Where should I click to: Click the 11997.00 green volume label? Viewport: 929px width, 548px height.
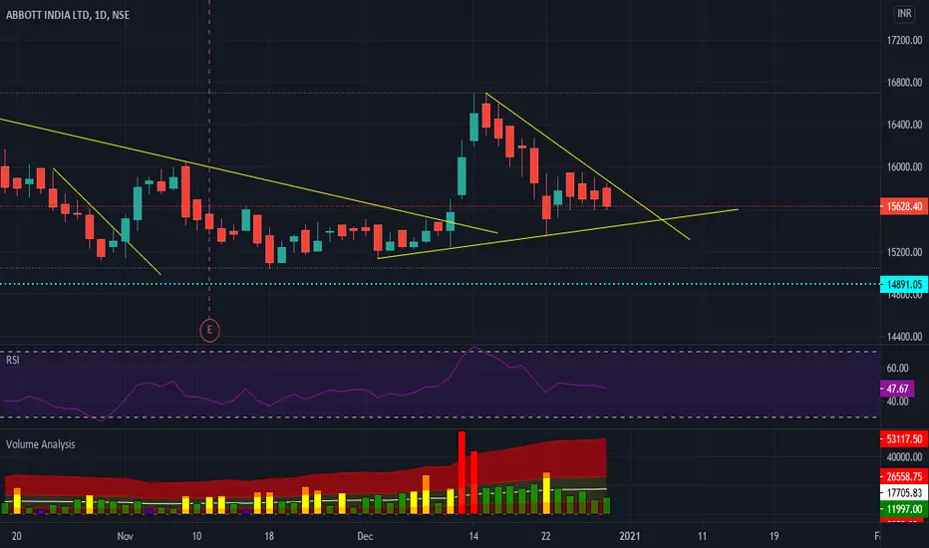[904, 509]
